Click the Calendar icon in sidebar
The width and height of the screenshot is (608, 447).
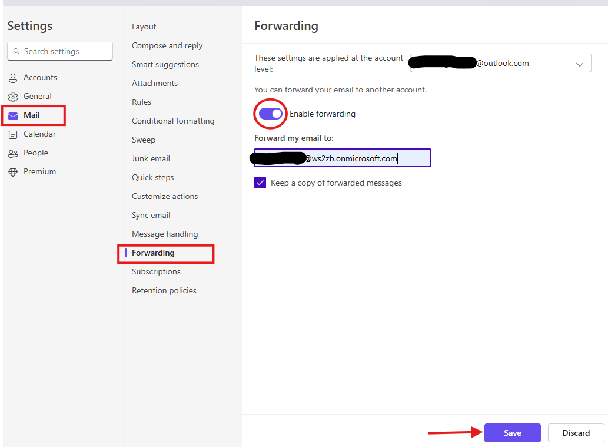pos(13,135)
